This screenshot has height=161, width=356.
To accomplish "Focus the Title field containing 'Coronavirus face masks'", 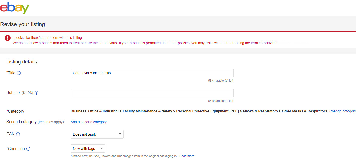I will click(152, 73).
